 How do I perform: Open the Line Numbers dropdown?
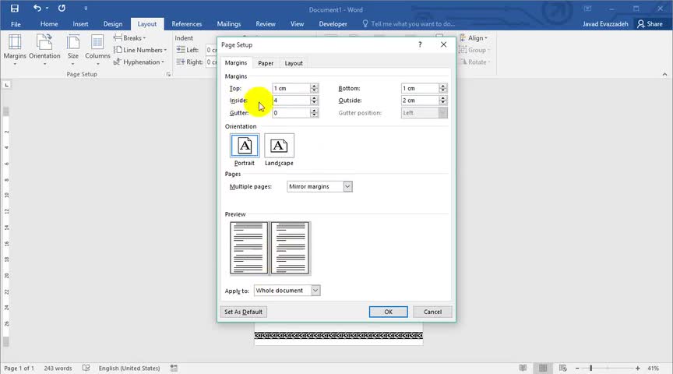point(140,50)
